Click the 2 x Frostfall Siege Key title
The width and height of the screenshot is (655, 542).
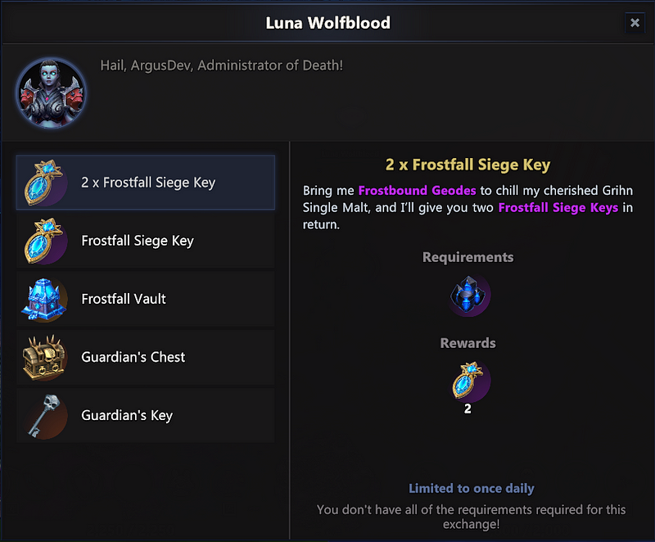point(468,165)
